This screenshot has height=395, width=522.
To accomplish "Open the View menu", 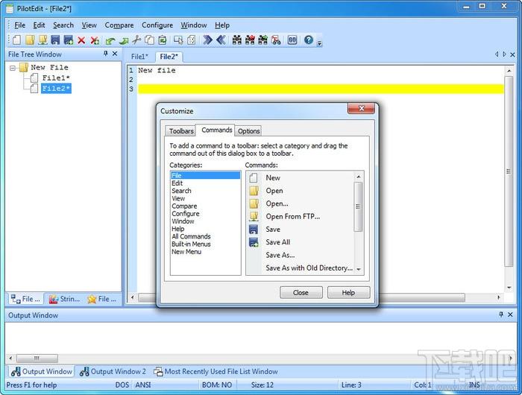I will [x=89, y=25].
